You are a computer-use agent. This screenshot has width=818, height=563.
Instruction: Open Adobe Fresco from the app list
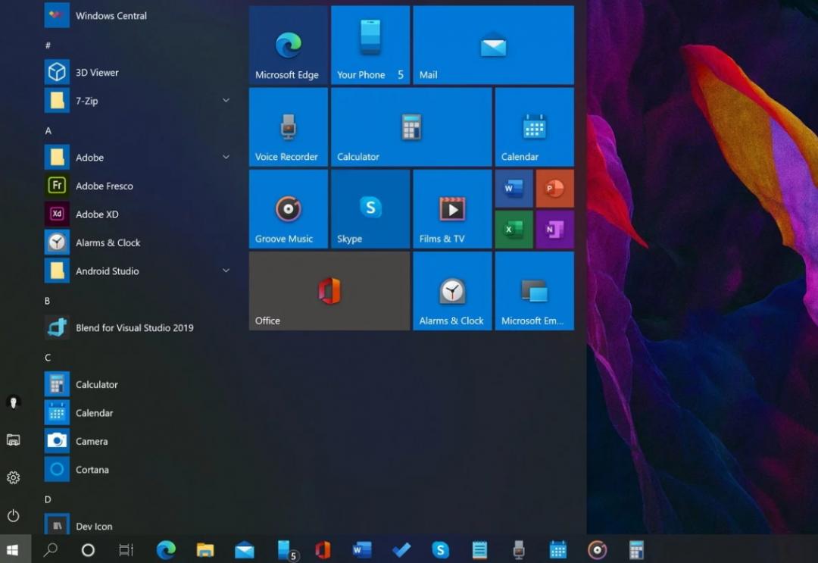[104, 186]
